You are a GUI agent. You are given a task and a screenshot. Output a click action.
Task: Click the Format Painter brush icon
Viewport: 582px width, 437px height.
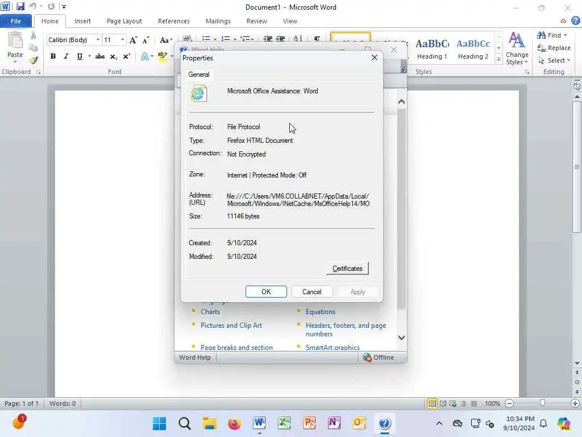[x=34, y=60]
